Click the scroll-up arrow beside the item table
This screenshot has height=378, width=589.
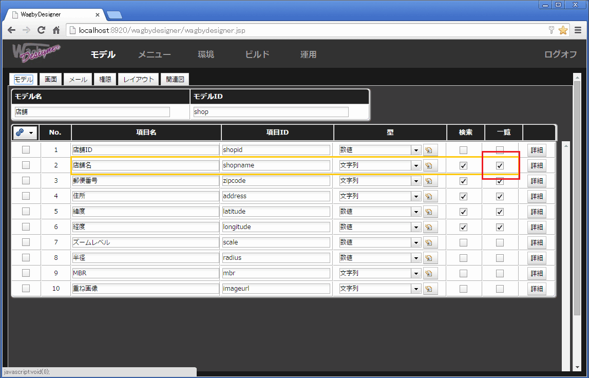(566, 145)
